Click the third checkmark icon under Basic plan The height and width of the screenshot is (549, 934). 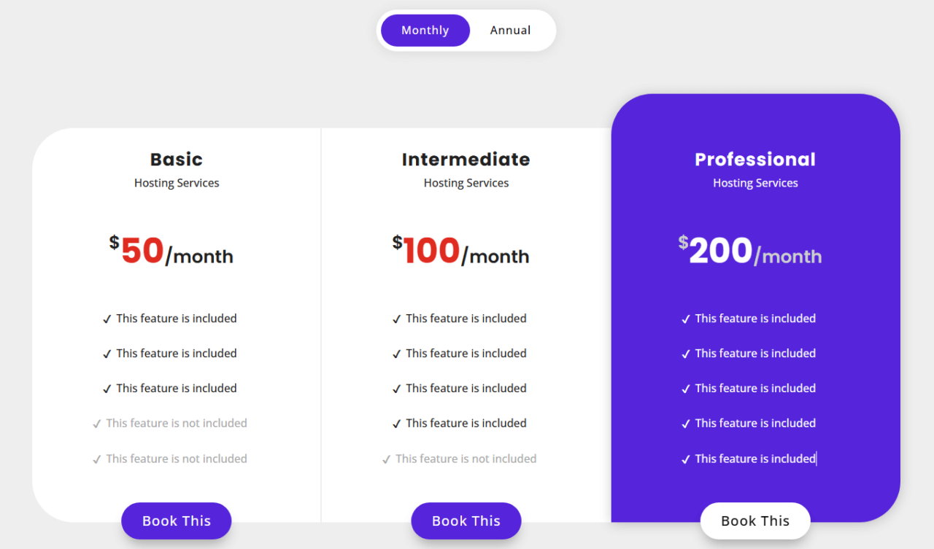point(107,388)
